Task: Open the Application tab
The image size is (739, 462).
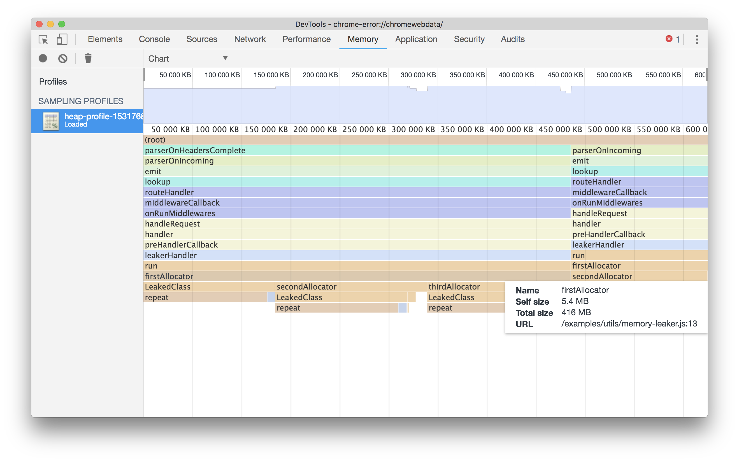Action: coord(416,39)
